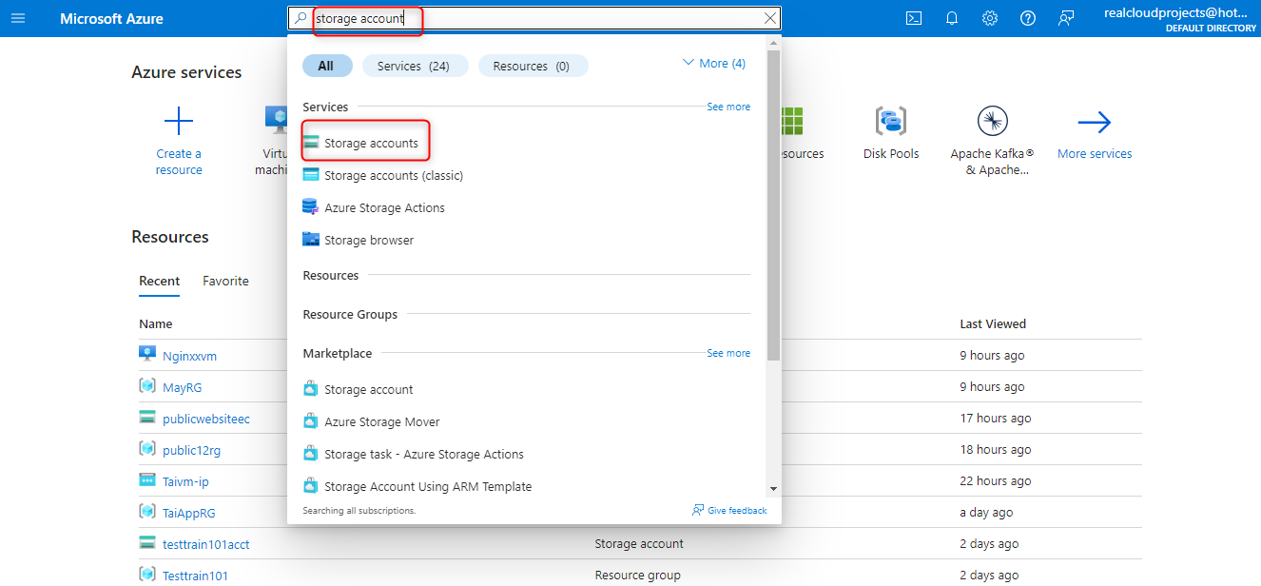1261x586 pixels.
Task: Click Give feedback link
Action: pos(730,511)
